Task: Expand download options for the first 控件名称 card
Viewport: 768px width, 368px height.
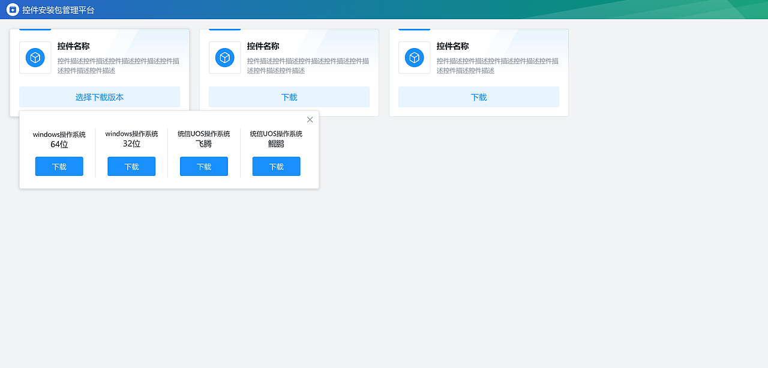Action: 100,97
